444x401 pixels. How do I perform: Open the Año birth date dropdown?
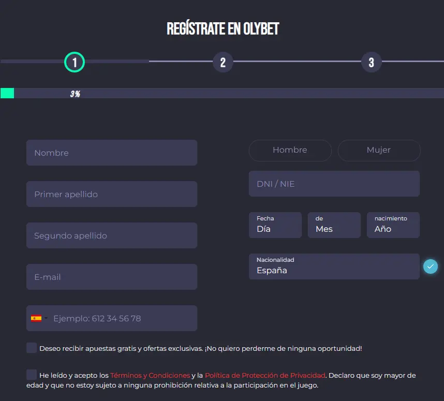(x=393, y=225)
